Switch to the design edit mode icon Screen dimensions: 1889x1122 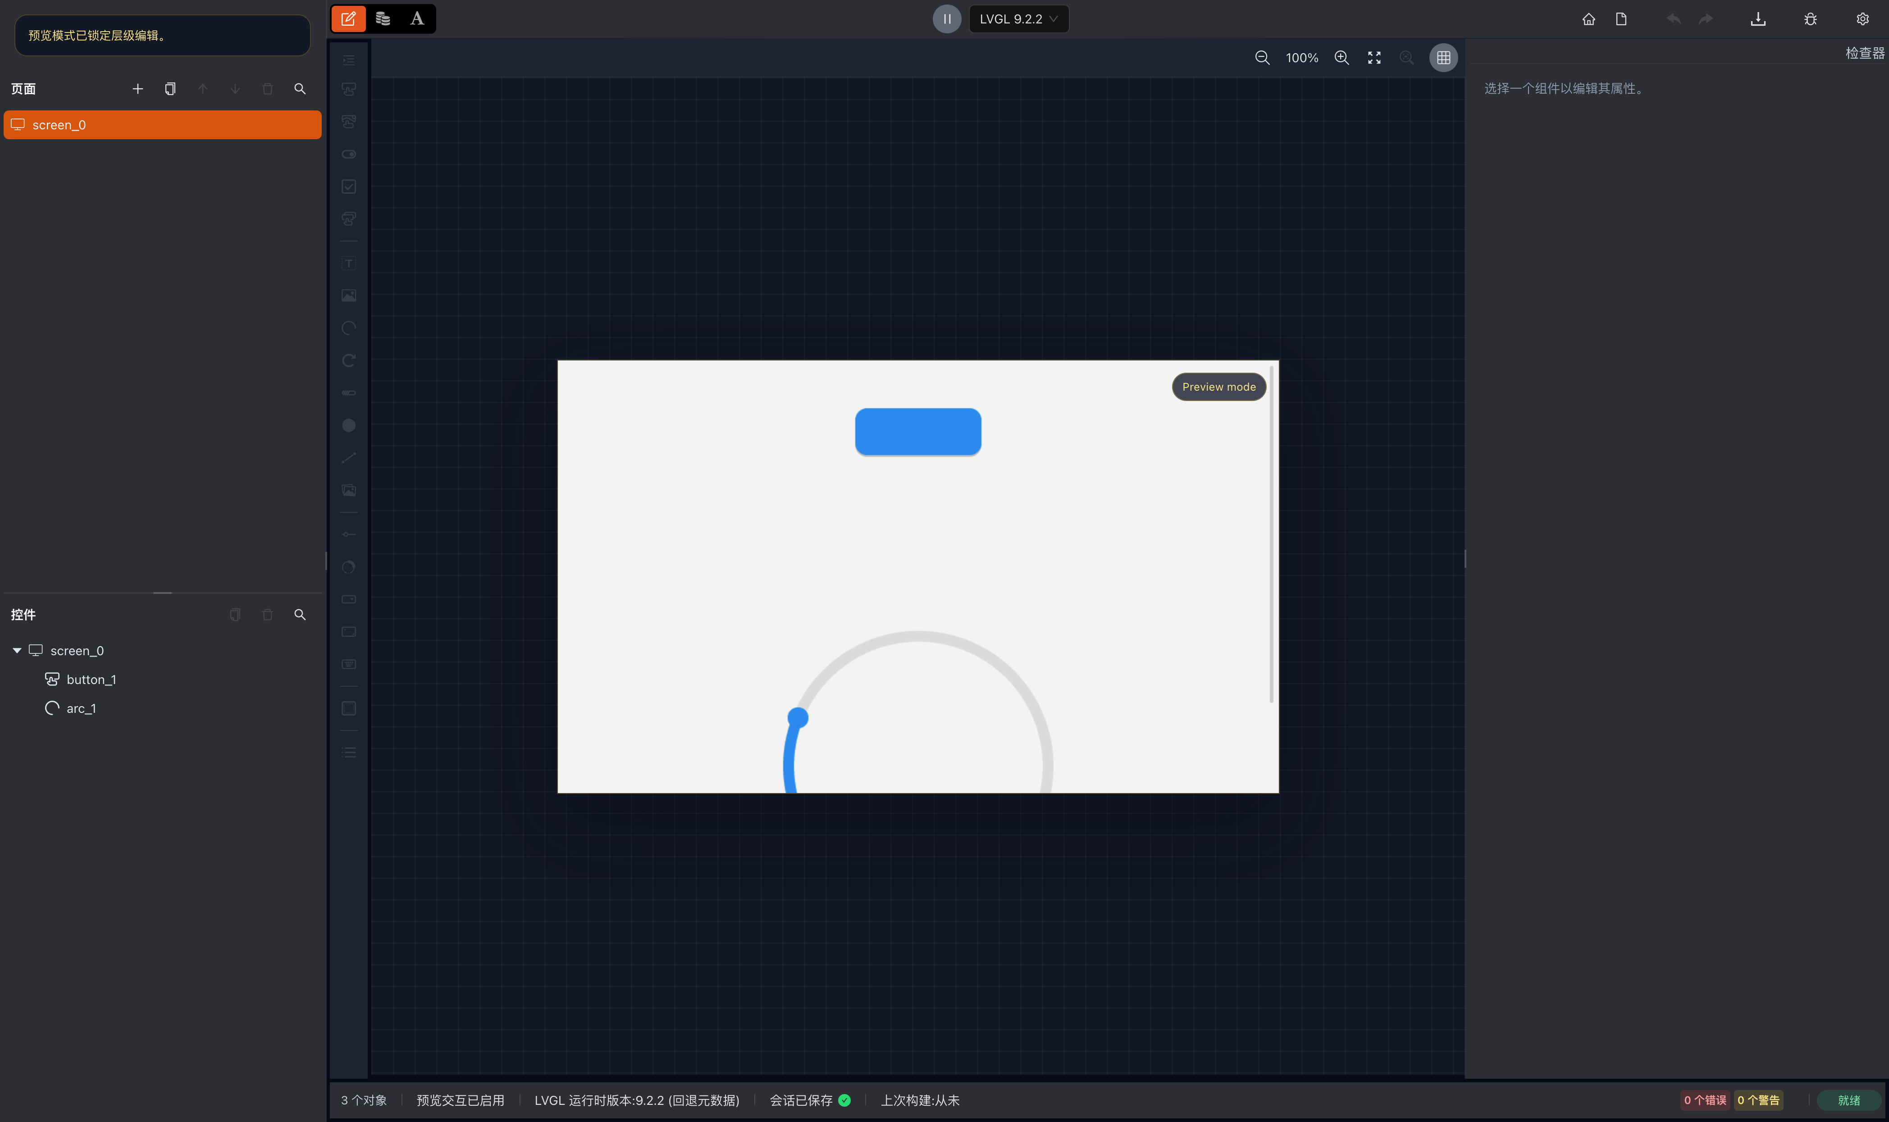348,19
